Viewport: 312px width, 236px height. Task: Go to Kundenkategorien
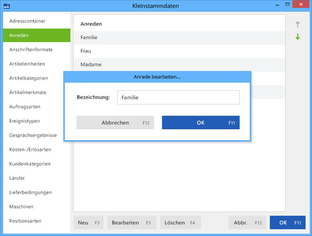(x=36, y=164)
